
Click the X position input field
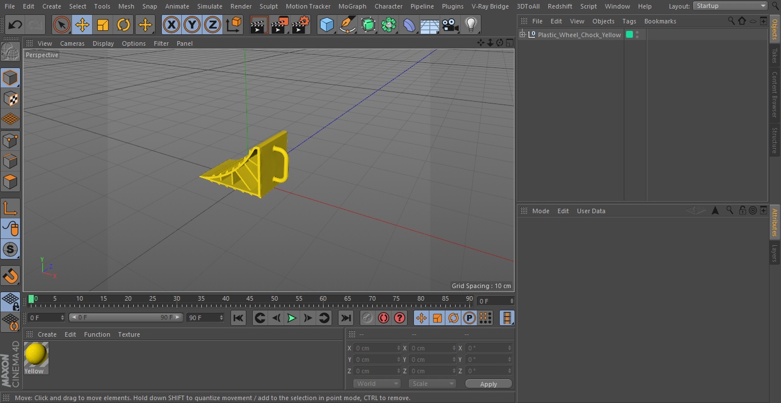[377, 348]
